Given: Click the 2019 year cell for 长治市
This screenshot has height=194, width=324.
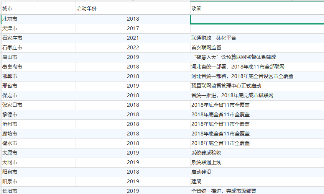Looking at the screenshot, I should click(133, 191).
